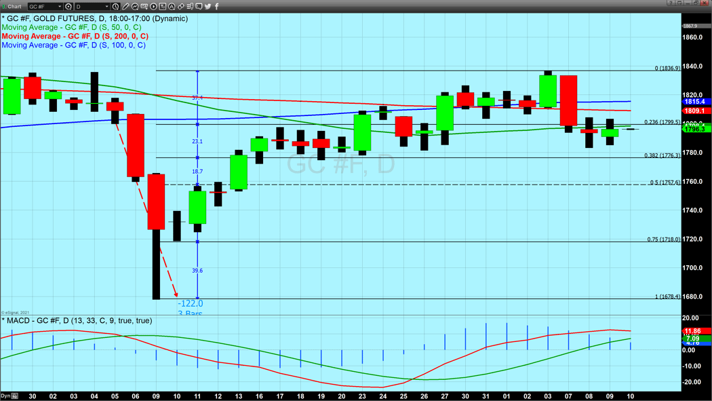This screenshot has width=712, height=401.
Task: Select the 50-period Moving Average green label
Action: [71, 27]
